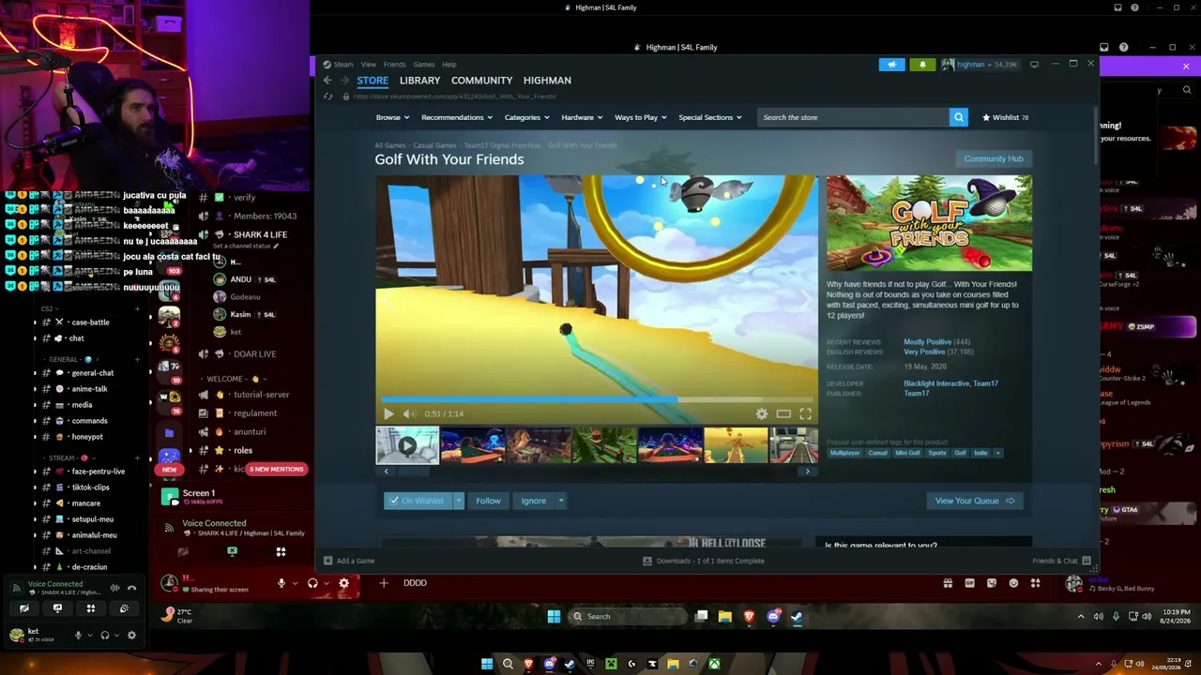Ignore this game

point(533,501)
